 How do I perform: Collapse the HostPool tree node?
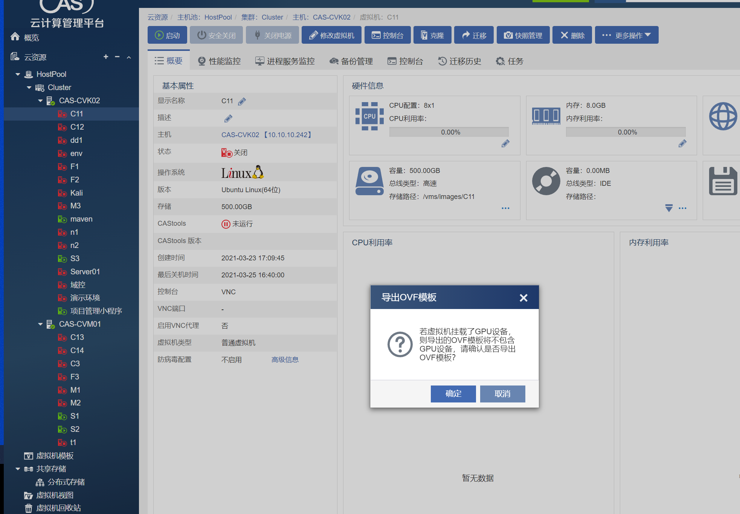[18, 74]
